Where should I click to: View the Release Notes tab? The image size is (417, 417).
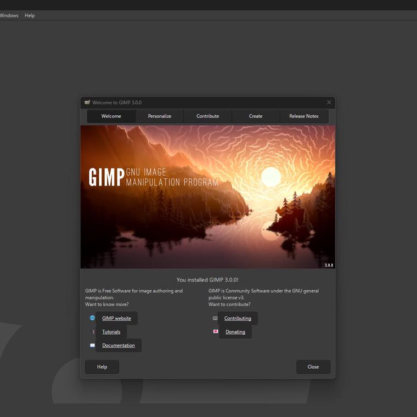point(304,116)
